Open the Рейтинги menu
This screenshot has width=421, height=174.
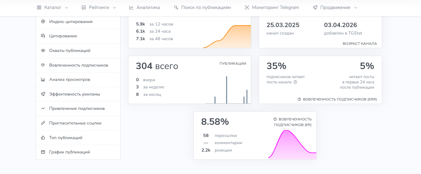(x=99, y=7)
